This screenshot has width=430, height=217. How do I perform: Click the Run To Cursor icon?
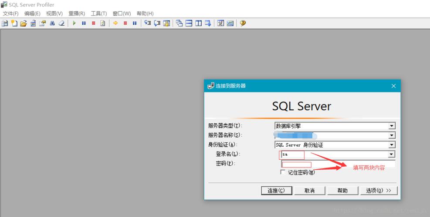(x=157, y=23)
